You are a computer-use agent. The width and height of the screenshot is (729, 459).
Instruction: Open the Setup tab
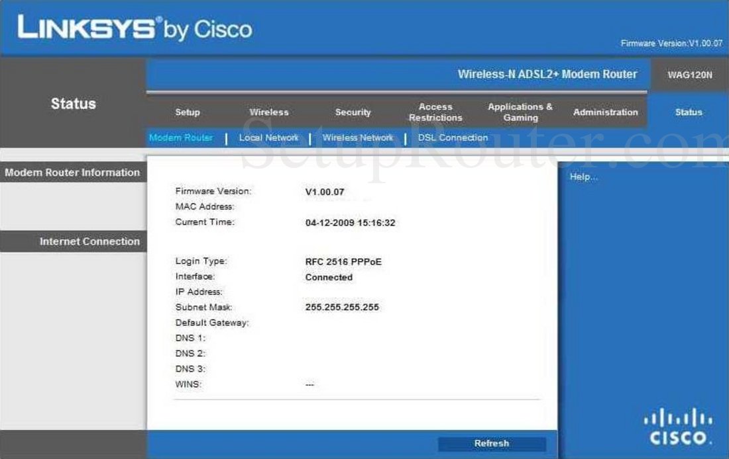pos(188,112)
